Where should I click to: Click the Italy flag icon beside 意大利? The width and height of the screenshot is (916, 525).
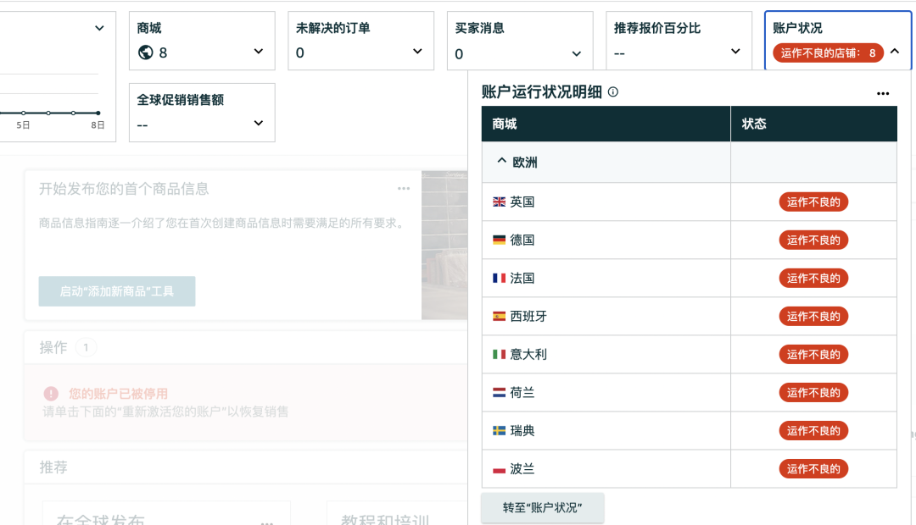[500, 354]
